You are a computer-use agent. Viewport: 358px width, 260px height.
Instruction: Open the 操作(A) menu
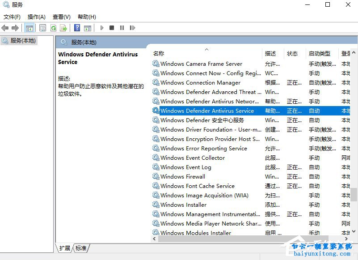pos(36,17)
